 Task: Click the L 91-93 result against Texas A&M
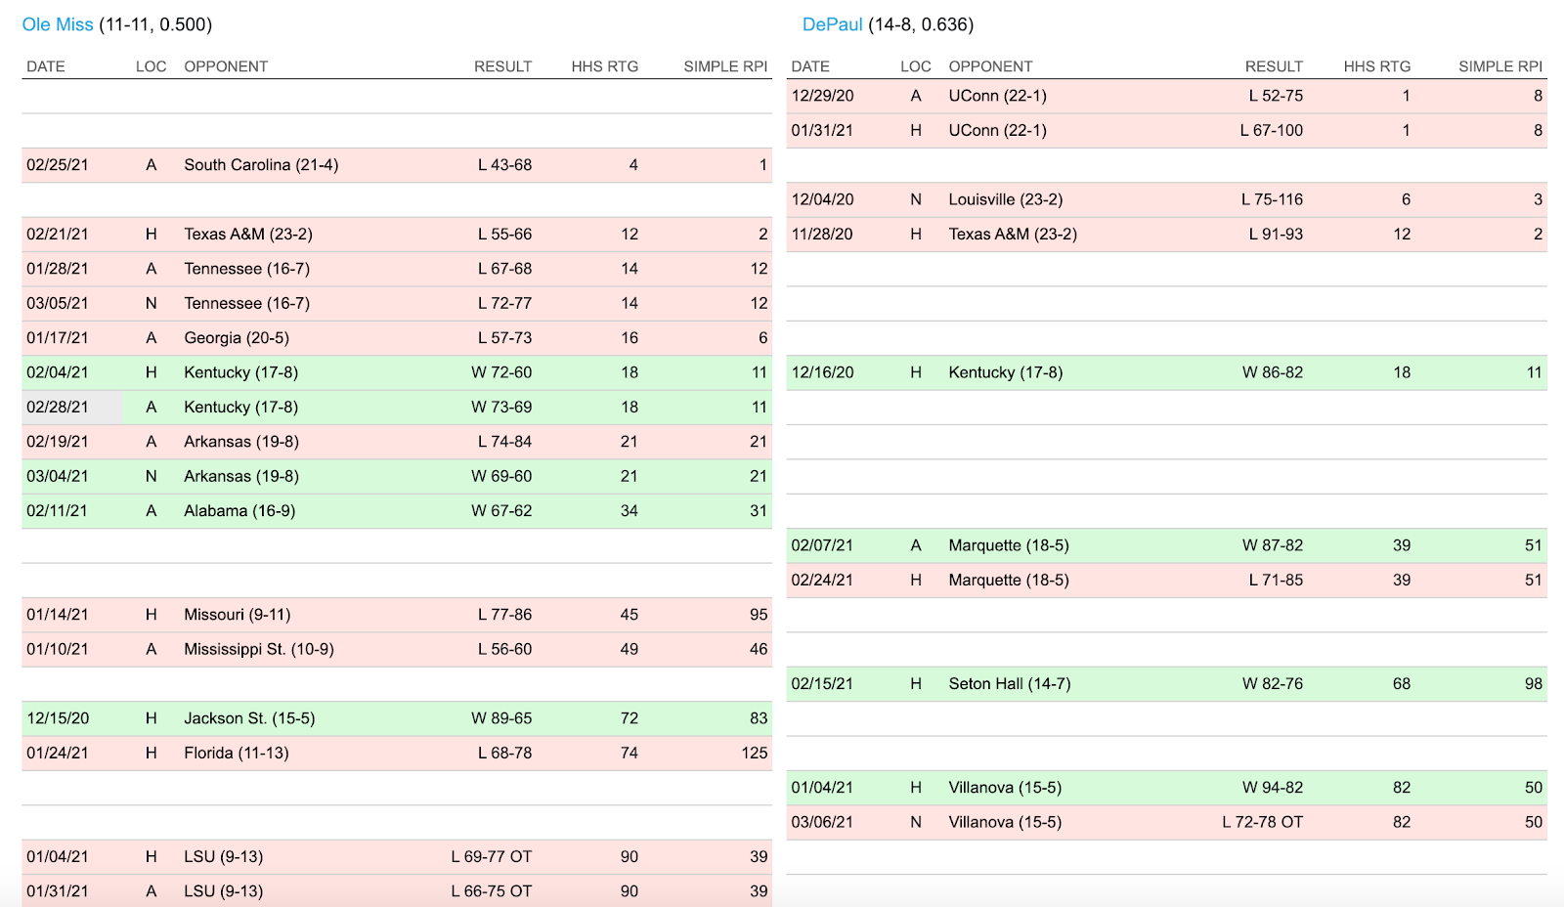(1276, 235)
